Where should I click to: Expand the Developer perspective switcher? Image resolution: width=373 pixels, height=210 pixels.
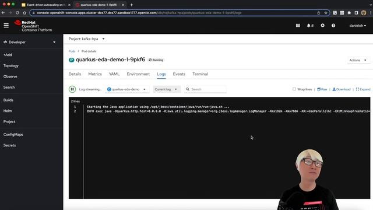[30, 42]
